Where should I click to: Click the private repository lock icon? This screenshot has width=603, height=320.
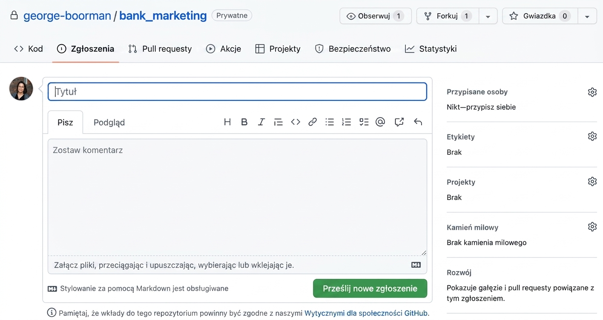click(x=14, y=16)
